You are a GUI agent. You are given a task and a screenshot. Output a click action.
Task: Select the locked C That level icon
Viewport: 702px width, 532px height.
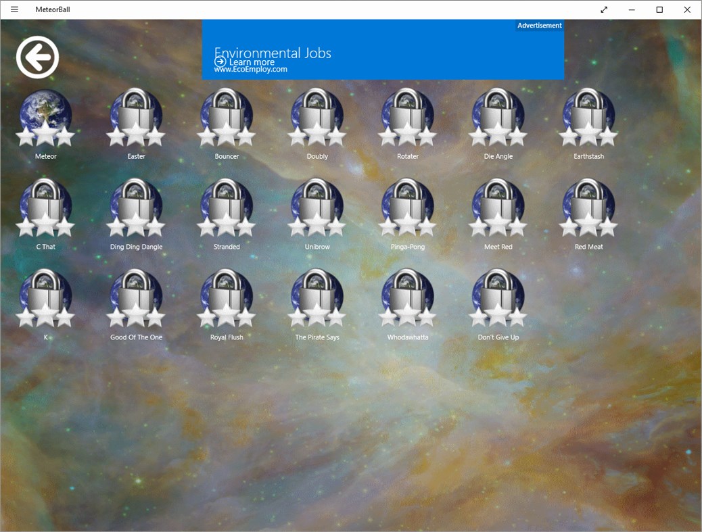[x=46, y=208]
